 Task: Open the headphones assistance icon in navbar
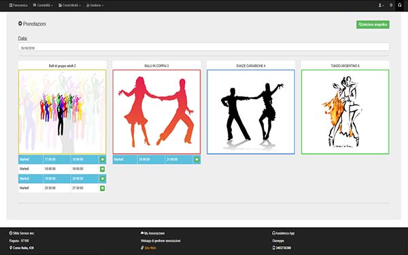coord(400,5)
